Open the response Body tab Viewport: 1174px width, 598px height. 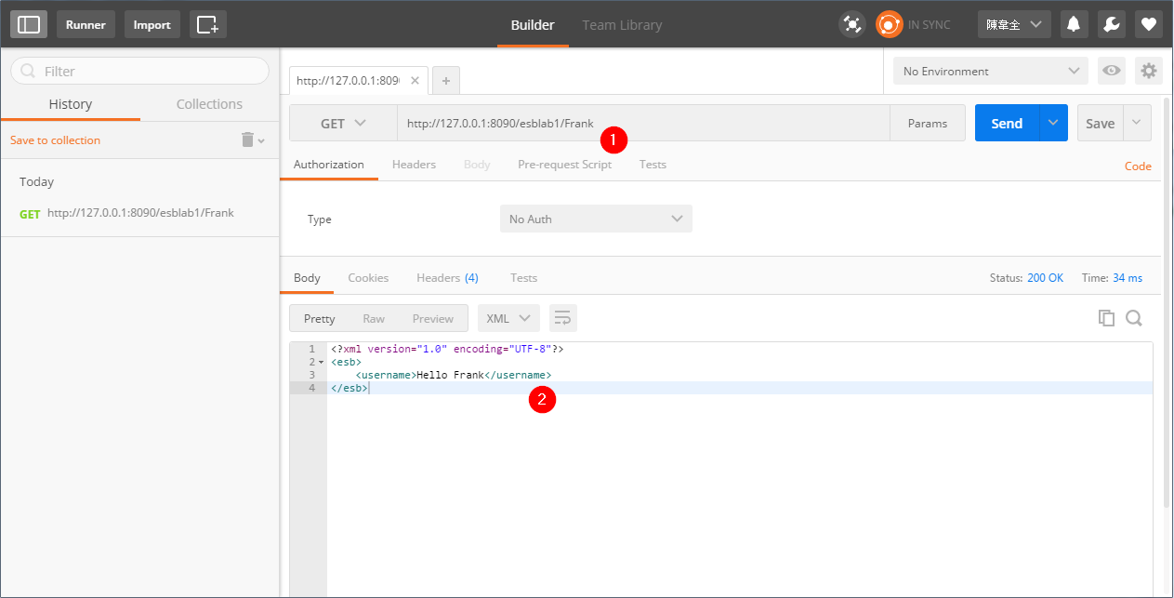click(307, 278)
